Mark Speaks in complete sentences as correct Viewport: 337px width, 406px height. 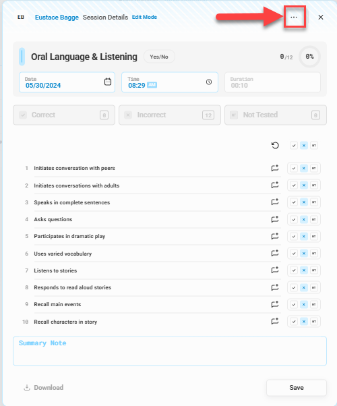[x=294, y=202]
